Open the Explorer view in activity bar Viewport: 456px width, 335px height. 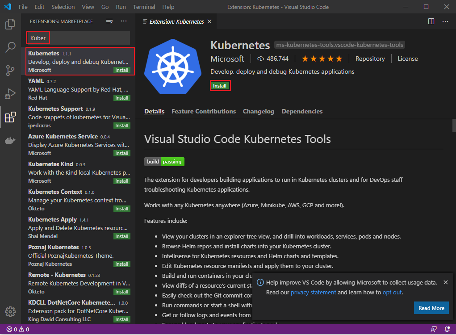click(10, 24)
